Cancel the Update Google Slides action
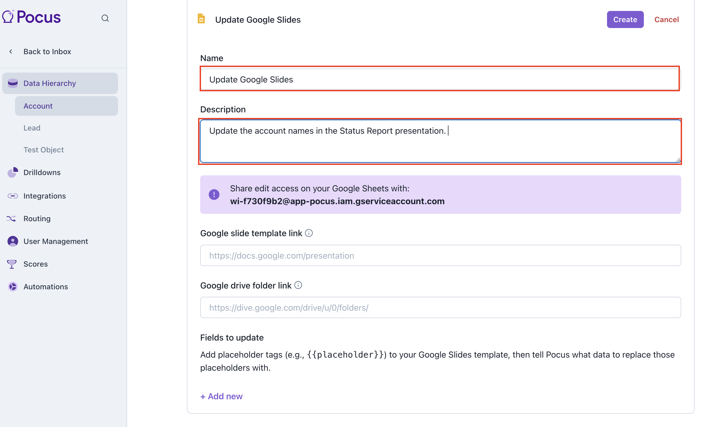The width and height of the screenshot is (725, 427). tap(666, 19)
